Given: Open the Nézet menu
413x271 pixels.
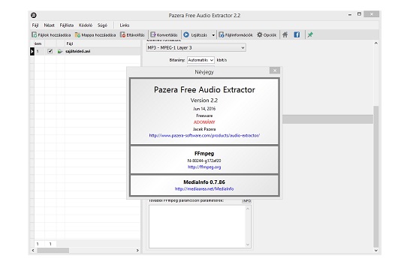Looking at the screenshot, I should coord(49,26).
